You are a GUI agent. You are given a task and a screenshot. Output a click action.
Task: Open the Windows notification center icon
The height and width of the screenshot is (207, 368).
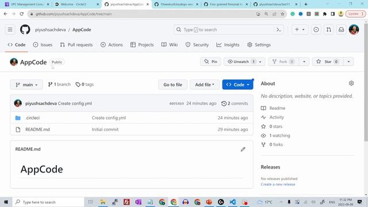coord(359,202)
